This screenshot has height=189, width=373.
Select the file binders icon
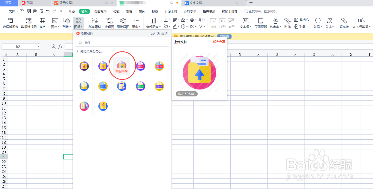pos(84,106)
